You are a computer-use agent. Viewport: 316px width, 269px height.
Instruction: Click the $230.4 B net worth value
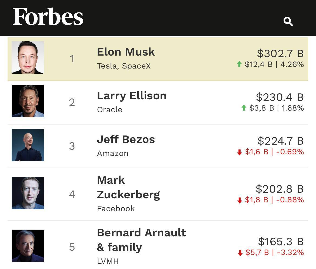pos(280,97)
